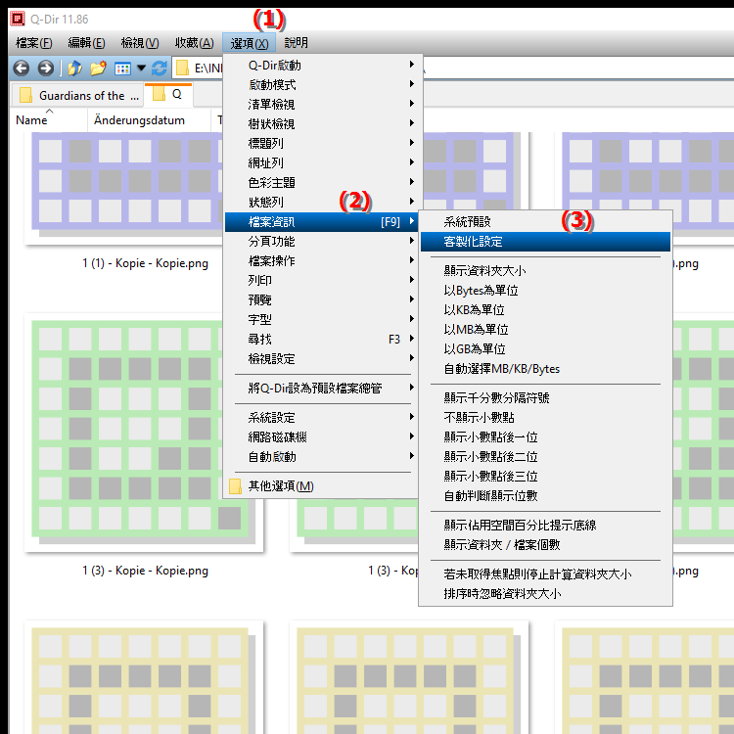Click the Q-Dir application logo icon
Viewport: 734px width, 734px height.
pos(18,19)
